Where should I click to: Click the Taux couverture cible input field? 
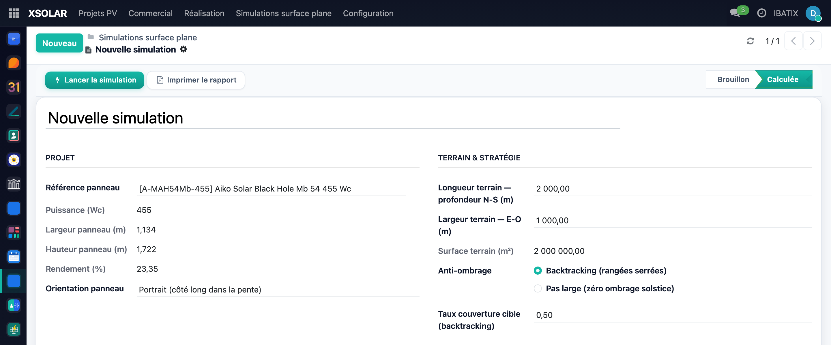(673, 315)
